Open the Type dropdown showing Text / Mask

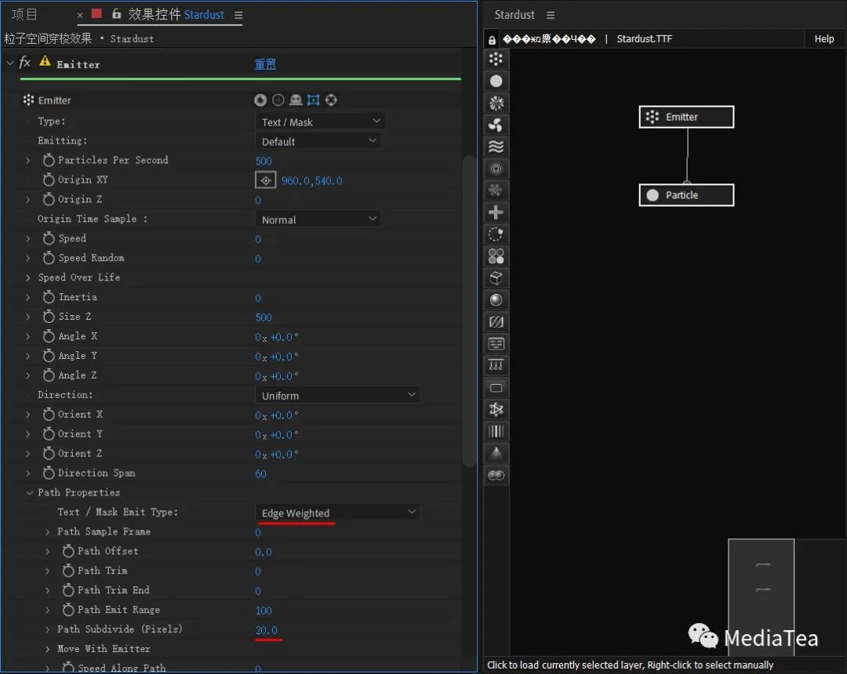pos(319,121)
